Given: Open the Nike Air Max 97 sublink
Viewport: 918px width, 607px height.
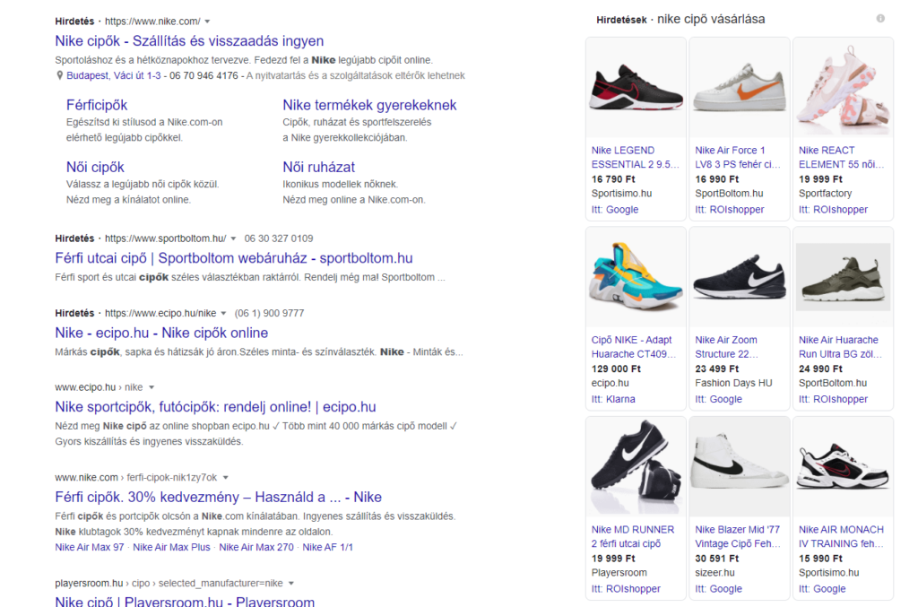Looking at the screenshot, I should [x=90, y=547].
